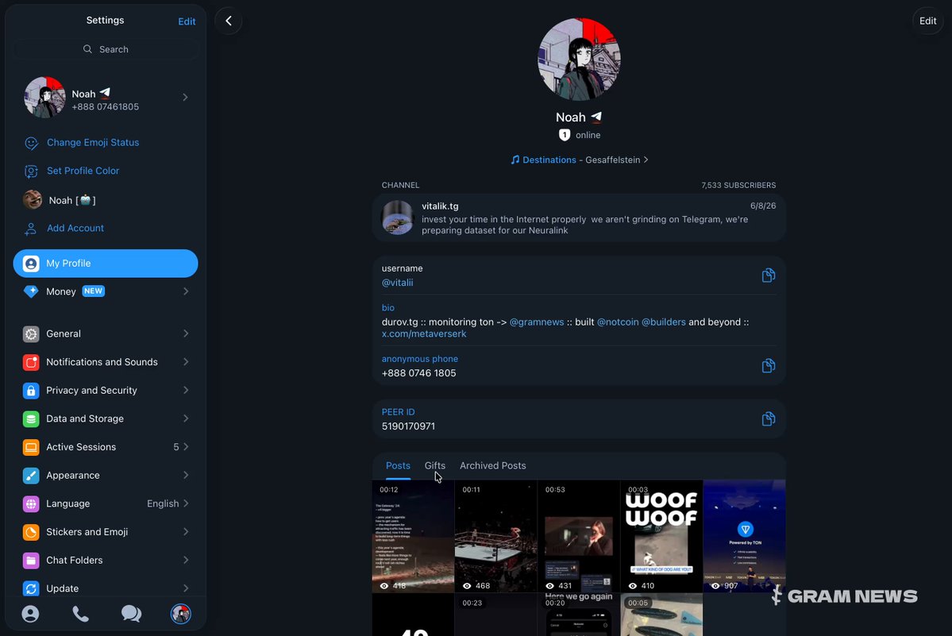Click the Settings search field

tap(106, 49)
